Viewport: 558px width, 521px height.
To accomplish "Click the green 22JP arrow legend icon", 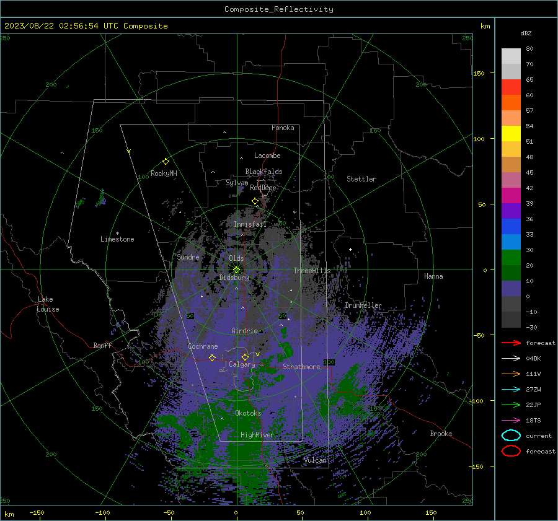I will 511,405.
